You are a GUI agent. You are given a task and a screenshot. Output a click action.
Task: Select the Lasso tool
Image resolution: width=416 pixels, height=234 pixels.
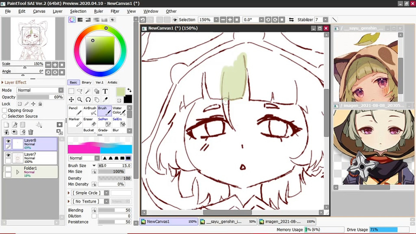80,91
